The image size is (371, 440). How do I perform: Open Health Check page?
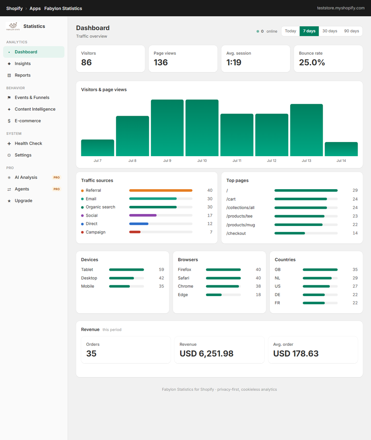34,144
